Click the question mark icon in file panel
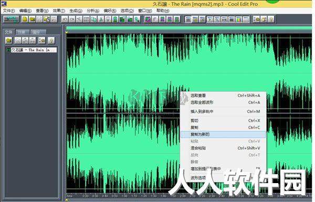The height and width of the screenshot is (202, 315). (51, 40)
